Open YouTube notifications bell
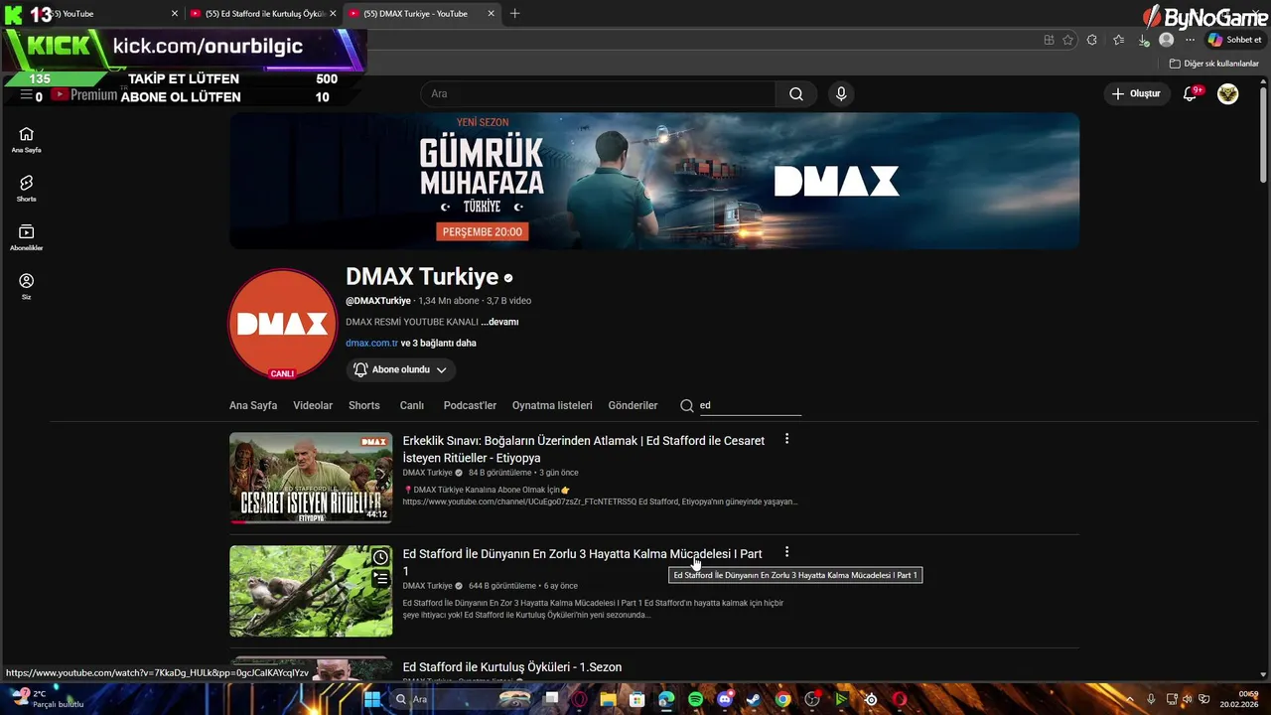Screen dimensions: 1271x715 1191,94
